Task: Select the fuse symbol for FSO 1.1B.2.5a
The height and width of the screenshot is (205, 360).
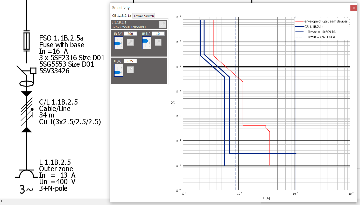Action: click(x=26, y=41)
